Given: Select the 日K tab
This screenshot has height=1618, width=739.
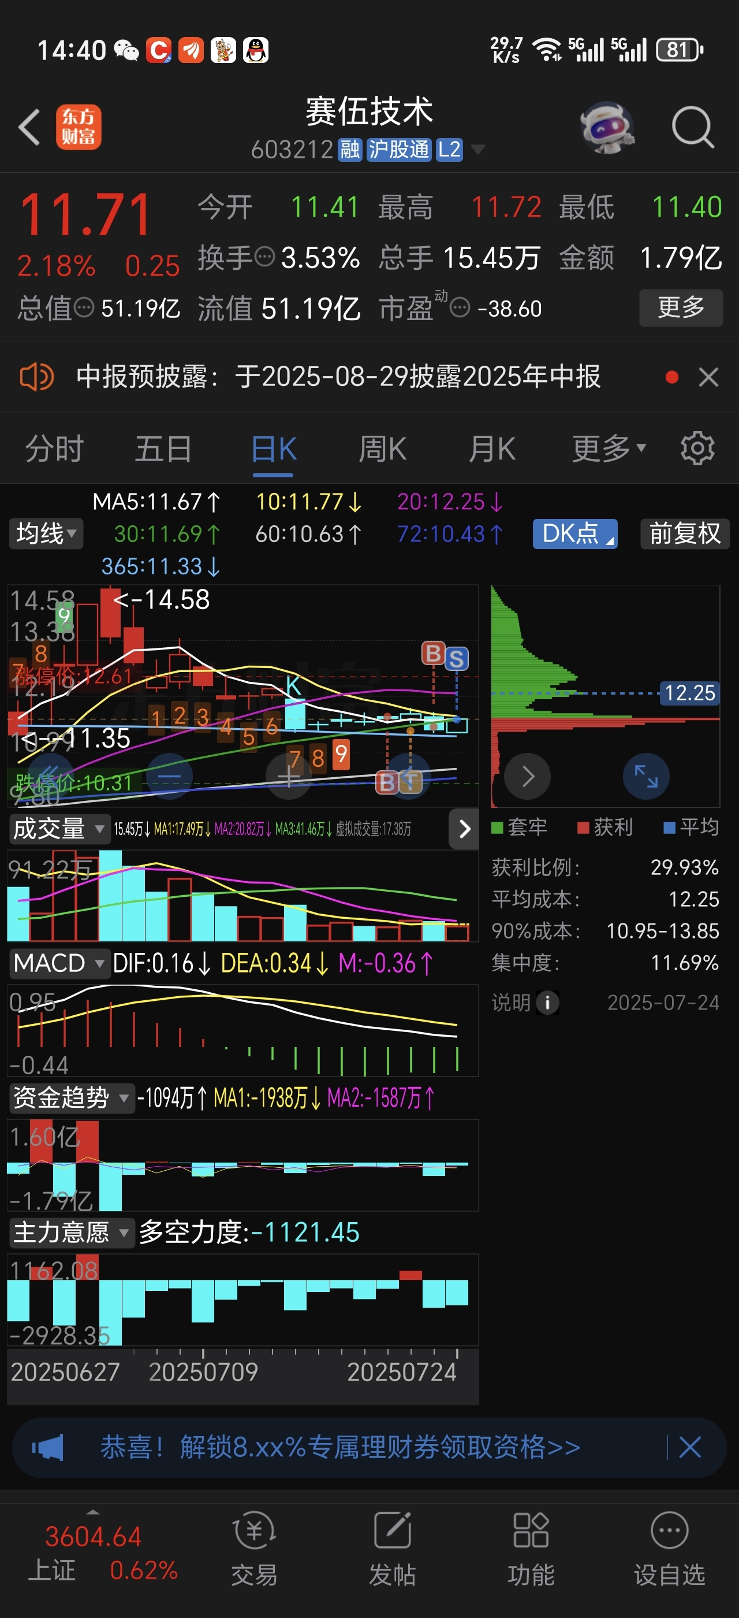Looking at the screenshot, I should coord(274,448).
